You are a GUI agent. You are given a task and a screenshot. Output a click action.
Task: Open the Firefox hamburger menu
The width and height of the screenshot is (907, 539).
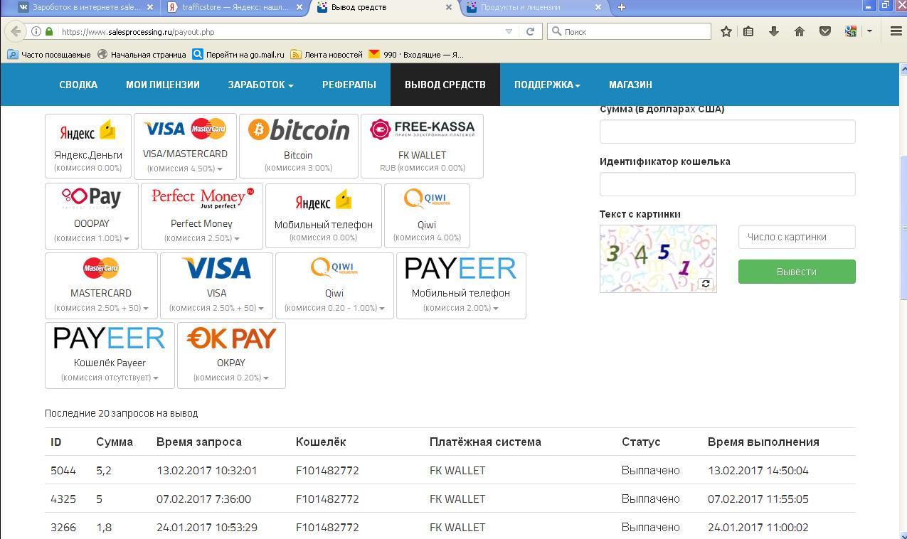point(896,32)
